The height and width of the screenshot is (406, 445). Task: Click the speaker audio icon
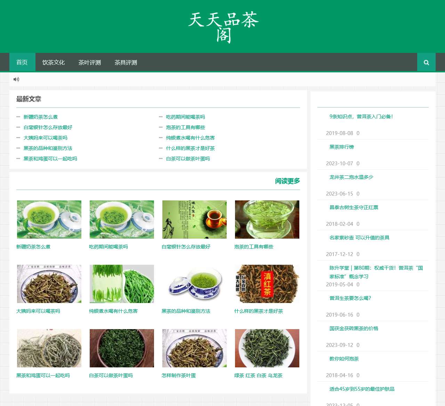(x=16, y=79)
